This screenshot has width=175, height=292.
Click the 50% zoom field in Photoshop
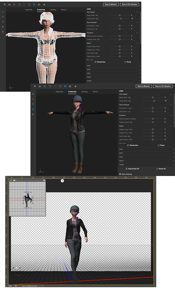pyautogui.click(x=10, y=286)
